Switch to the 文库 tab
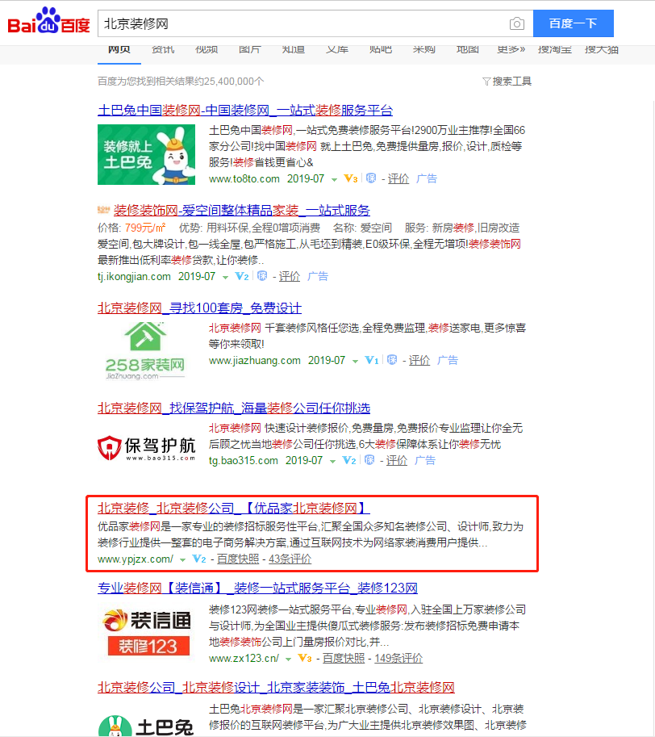The width and height of the screenshot is (655, 737). click(x=337, y=50)
